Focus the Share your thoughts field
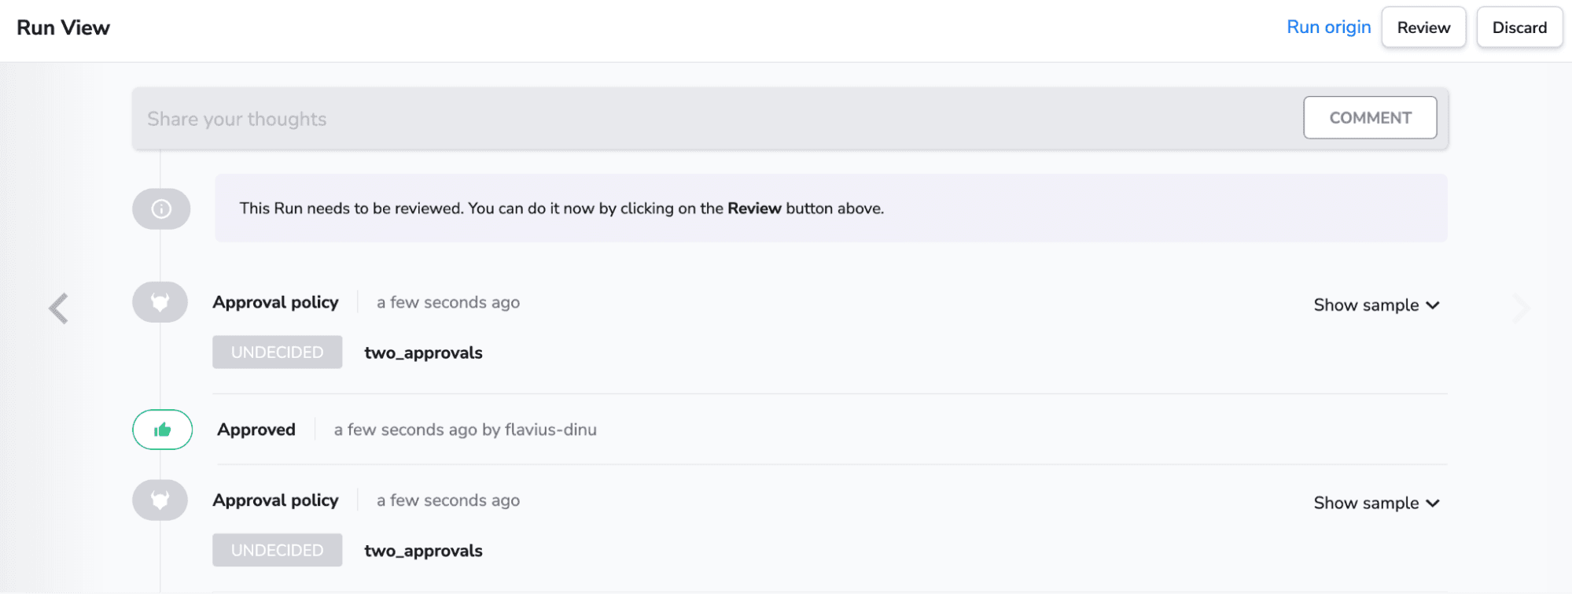The image size is (1572, 594). (716, 119)
